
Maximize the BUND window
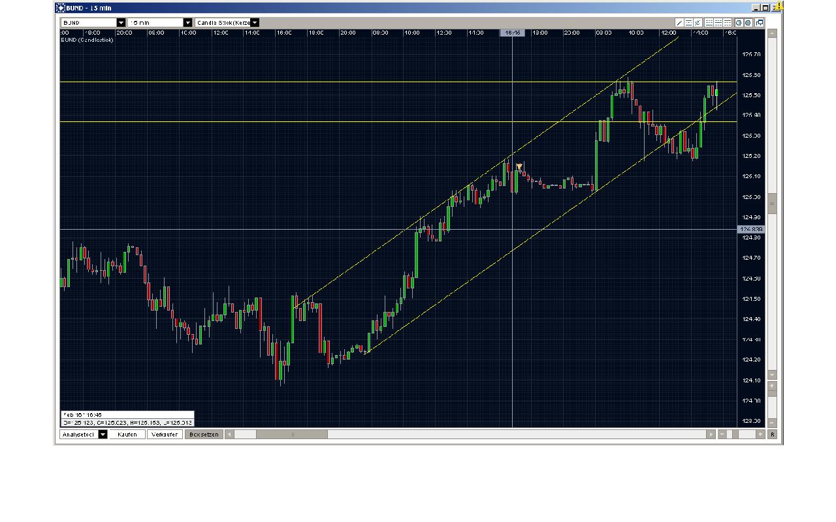[765, 8]
